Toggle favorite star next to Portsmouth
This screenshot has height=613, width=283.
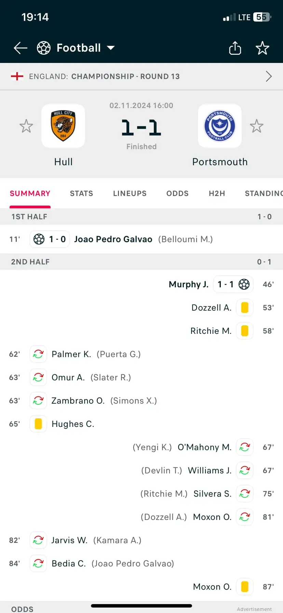pos(257,126)
